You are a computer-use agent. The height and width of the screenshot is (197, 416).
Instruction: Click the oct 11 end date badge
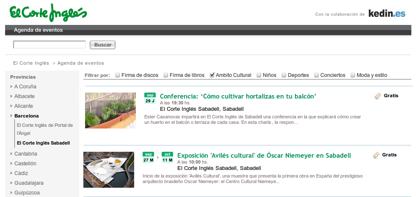167,157
